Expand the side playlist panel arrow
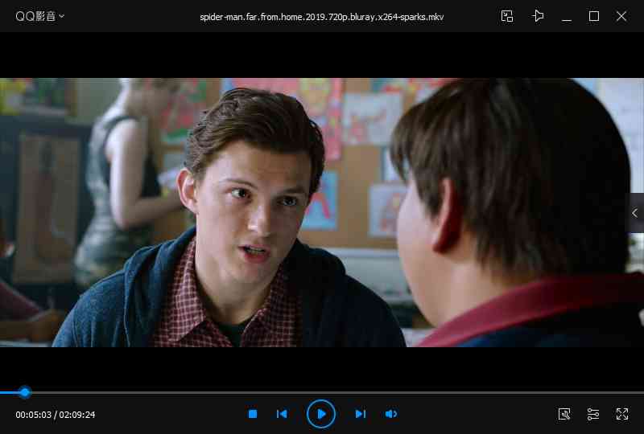This screenshot has height=434, width=644. click(x=635, y=213)
